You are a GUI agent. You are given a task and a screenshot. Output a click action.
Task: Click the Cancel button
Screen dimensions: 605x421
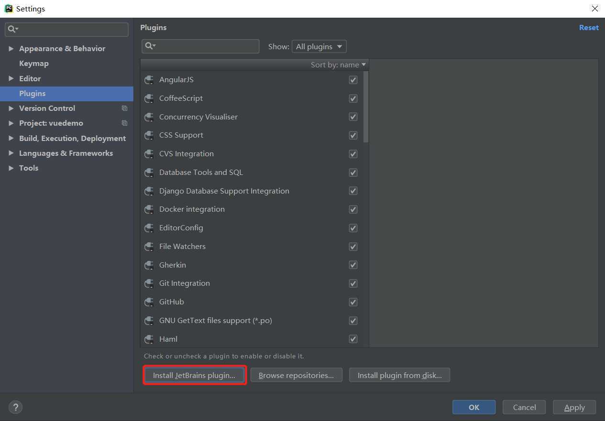[x=524, y=407]
